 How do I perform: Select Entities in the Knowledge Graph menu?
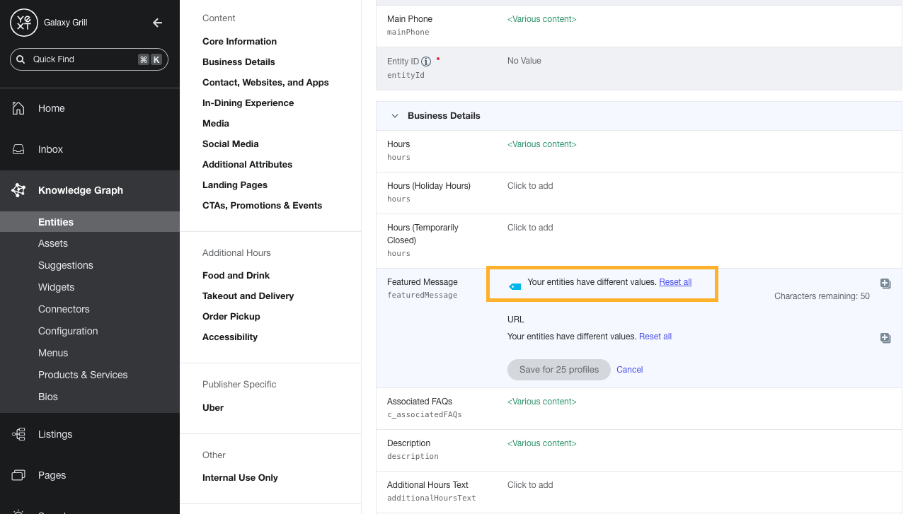pos(56,221)
